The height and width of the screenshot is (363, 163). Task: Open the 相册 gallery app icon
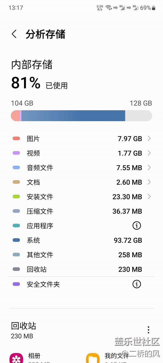point(16,358)
